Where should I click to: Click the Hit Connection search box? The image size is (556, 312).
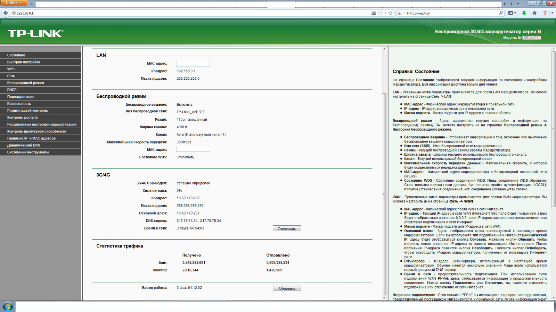452,13
